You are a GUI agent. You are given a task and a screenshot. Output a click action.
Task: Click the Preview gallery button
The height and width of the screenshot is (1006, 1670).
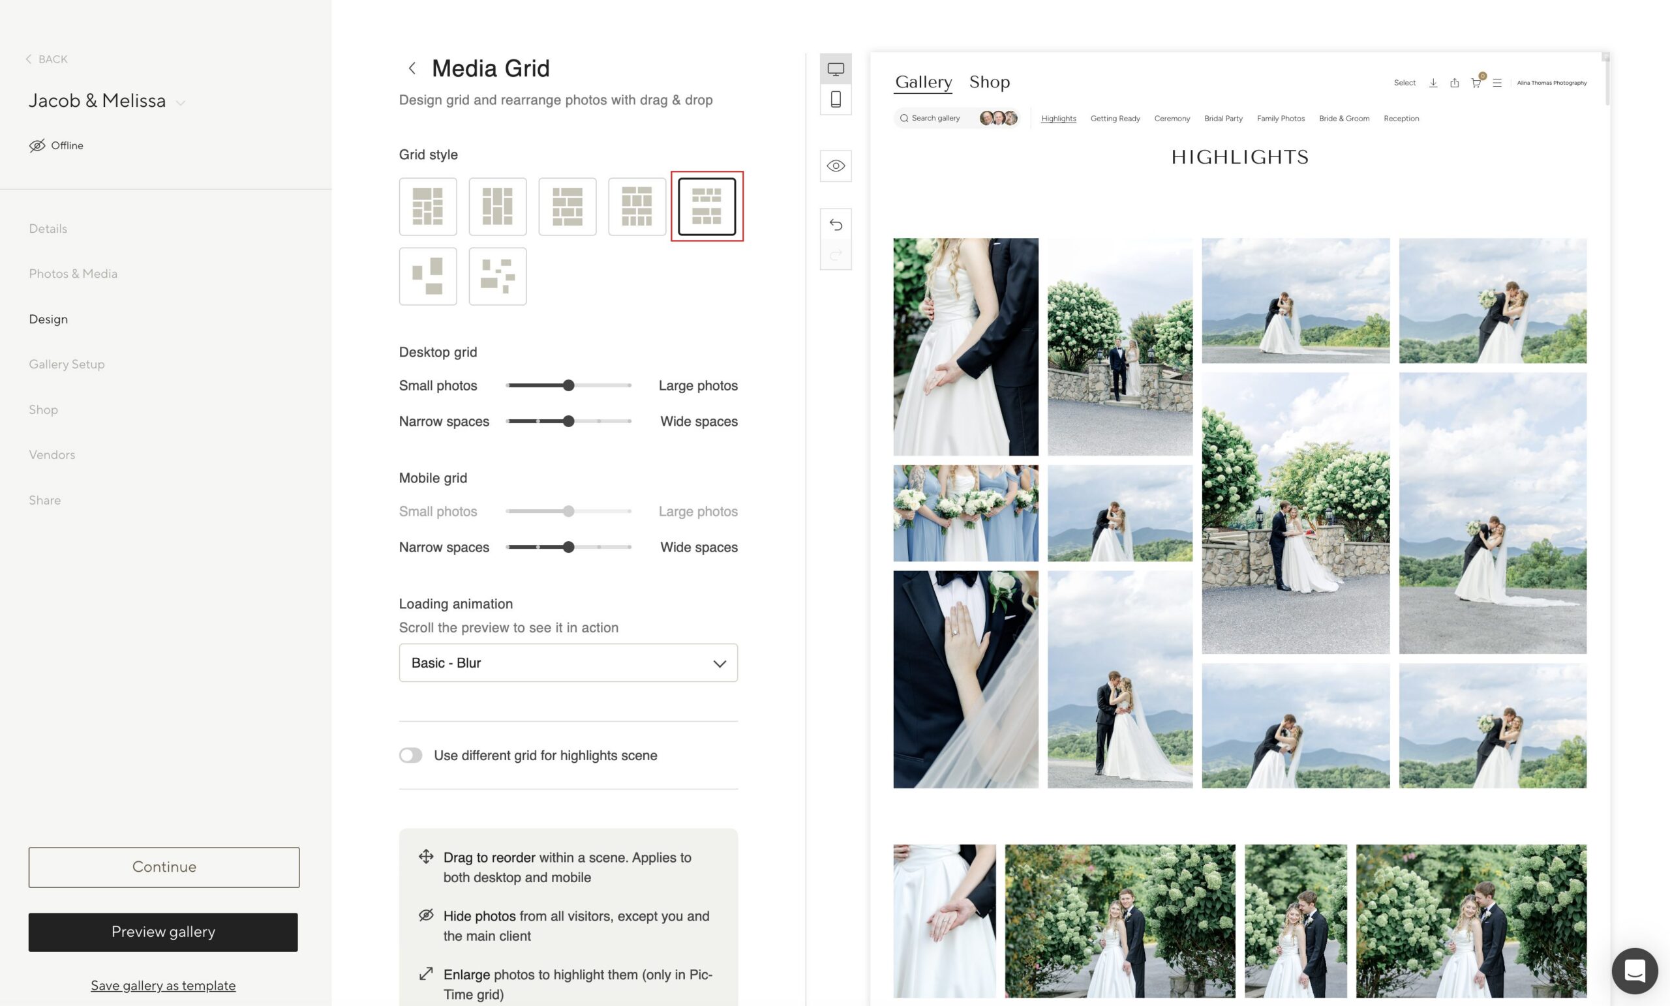163,932
